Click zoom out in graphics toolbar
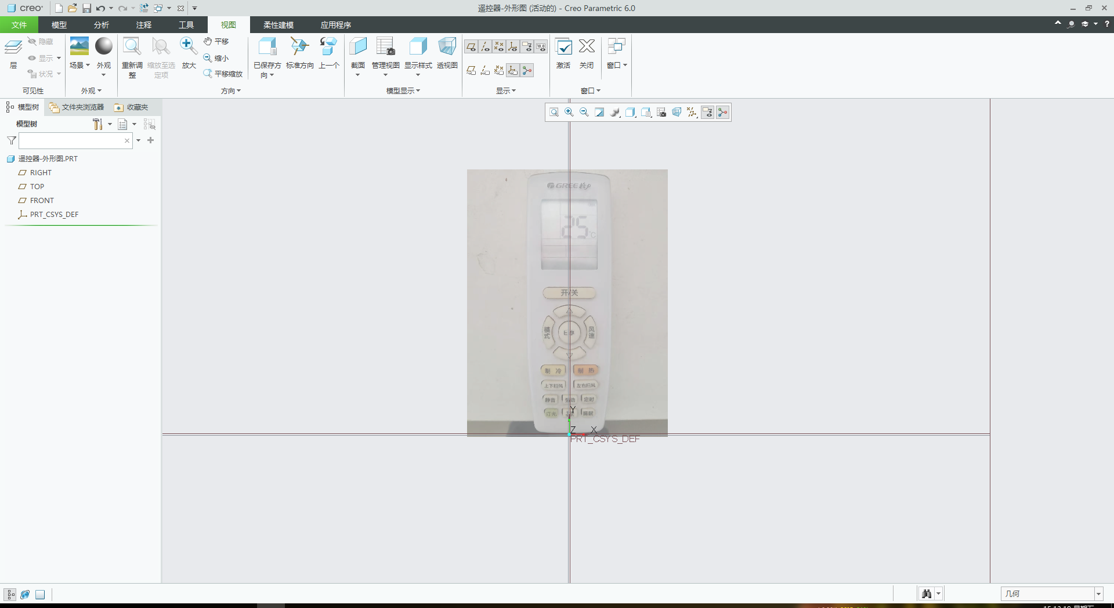Viewport: 1114px width, 608px height. 584,113
